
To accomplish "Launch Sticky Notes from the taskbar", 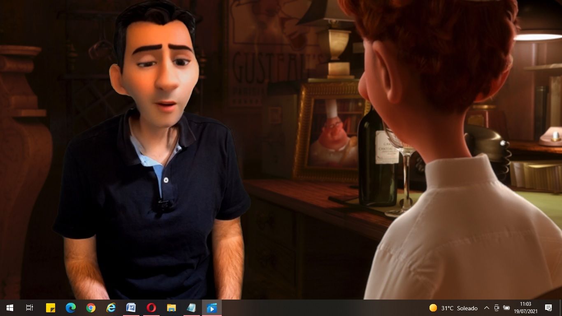I will (50, 308).
